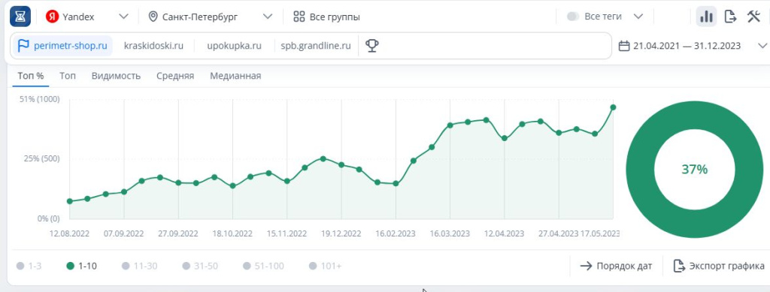The image size is (770, 292).
Task: Click the 12.08.2022 date axis label
Action: coord(70,233)
